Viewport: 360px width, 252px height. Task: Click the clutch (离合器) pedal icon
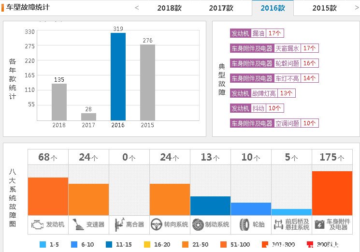[118, 224]
